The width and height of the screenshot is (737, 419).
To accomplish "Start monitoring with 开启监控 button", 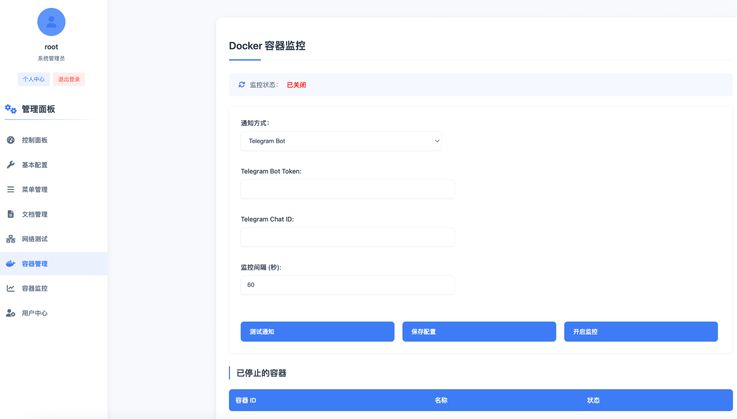I will tap(640, 331).
